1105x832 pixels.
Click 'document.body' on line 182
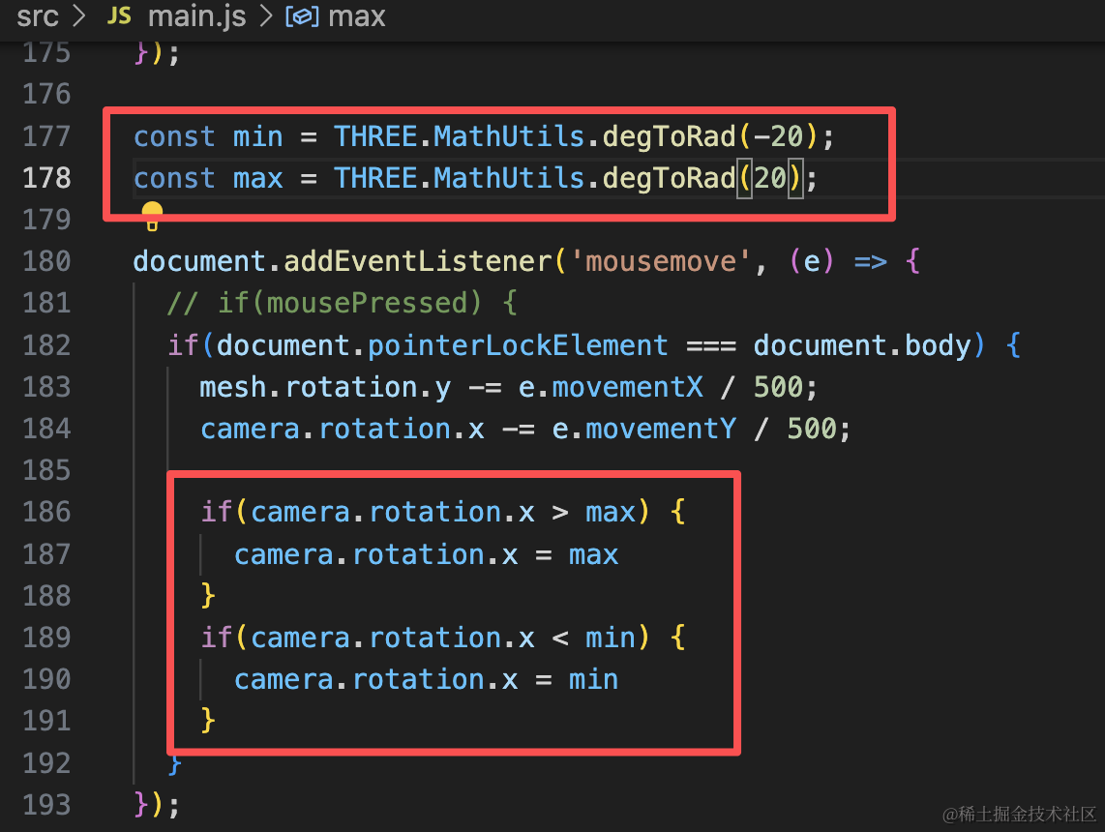862,345
